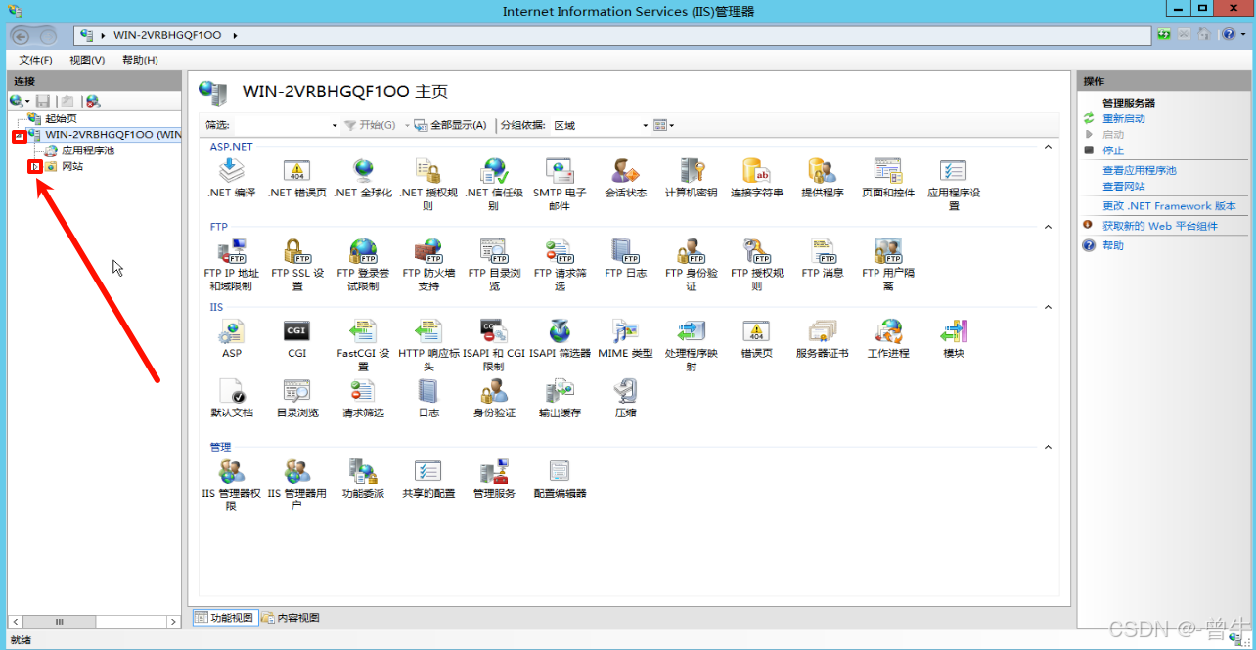The width and height of the screenshot is (1256, 650).
Task: Open the view mode dropdown icon
Action: pos(664,125)
